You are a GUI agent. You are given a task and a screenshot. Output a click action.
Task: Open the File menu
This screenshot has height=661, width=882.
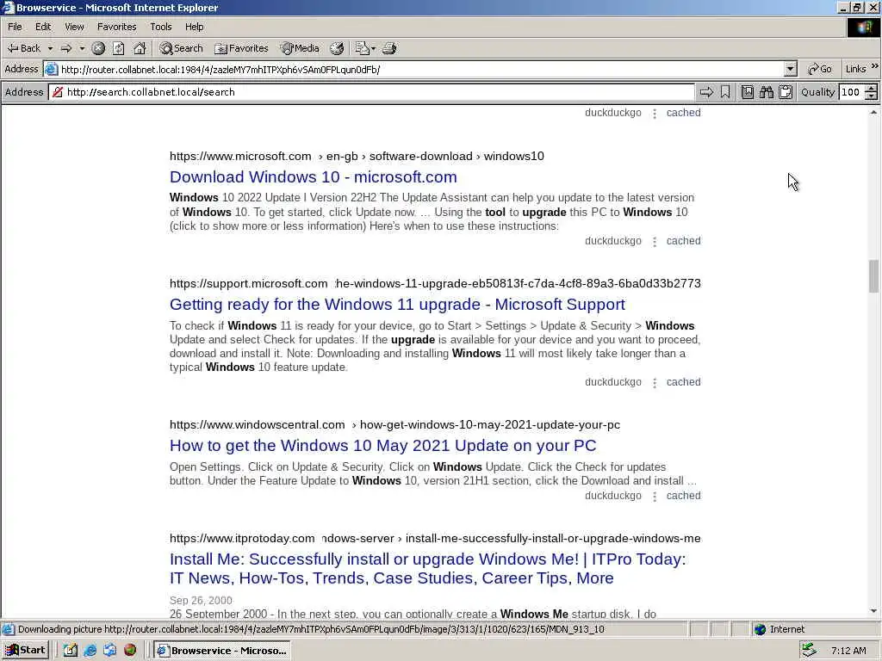15,27
